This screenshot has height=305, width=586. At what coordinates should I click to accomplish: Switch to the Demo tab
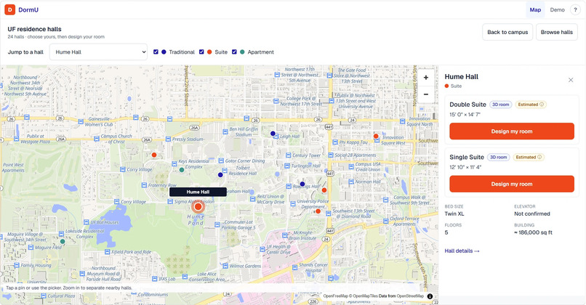pos(557,9)
